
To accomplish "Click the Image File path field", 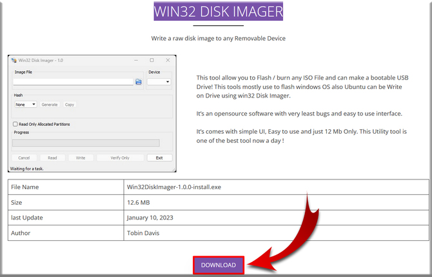I will pos(73,81).
